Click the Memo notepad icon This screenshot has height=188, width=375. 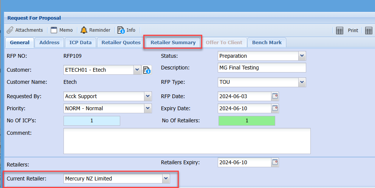(x=54, y=30)
